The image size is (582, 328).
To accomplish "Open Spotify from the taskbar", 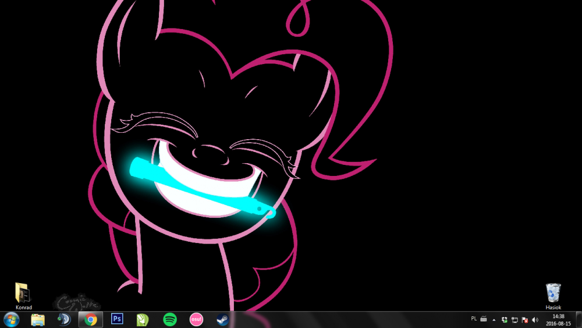I will click(x=170, y=319).
